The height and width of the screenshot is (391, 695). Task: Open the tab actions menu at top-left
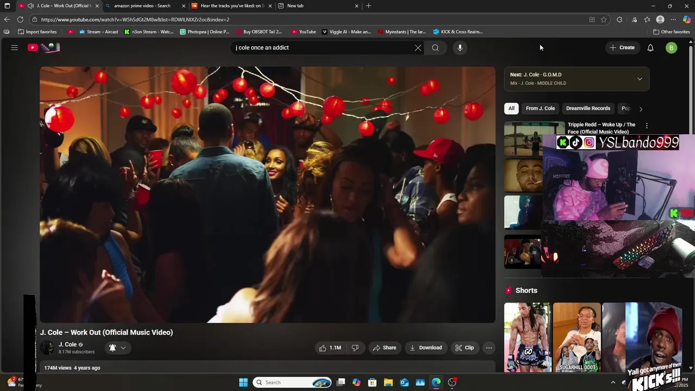pyautogui.click(x=7, y=6)
